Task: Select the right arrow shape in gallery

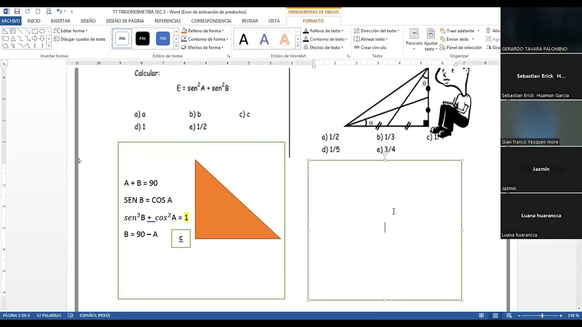Action: (35, 39)
